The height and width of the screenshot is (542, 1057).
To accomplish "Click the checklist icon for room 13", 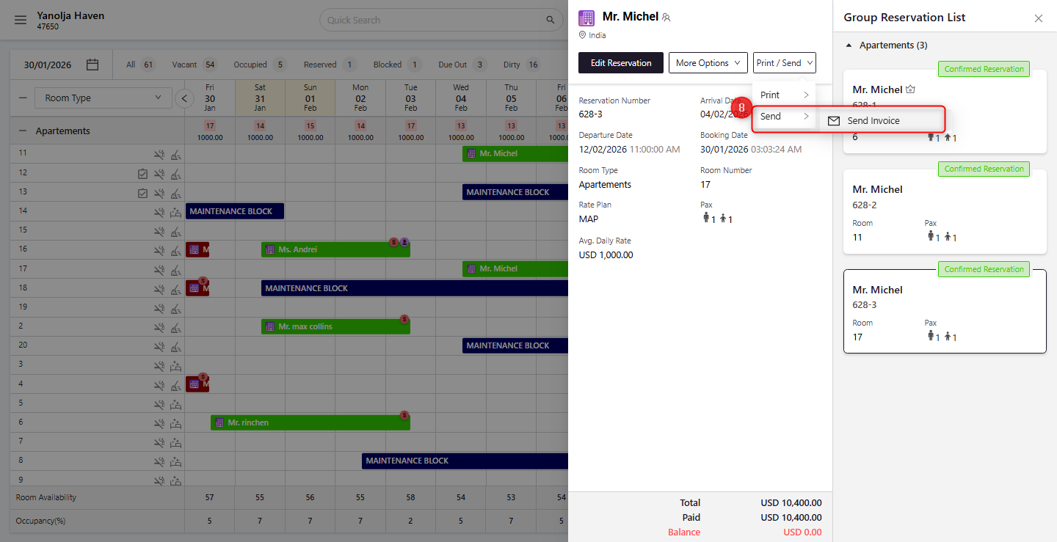I will point(142,193).
